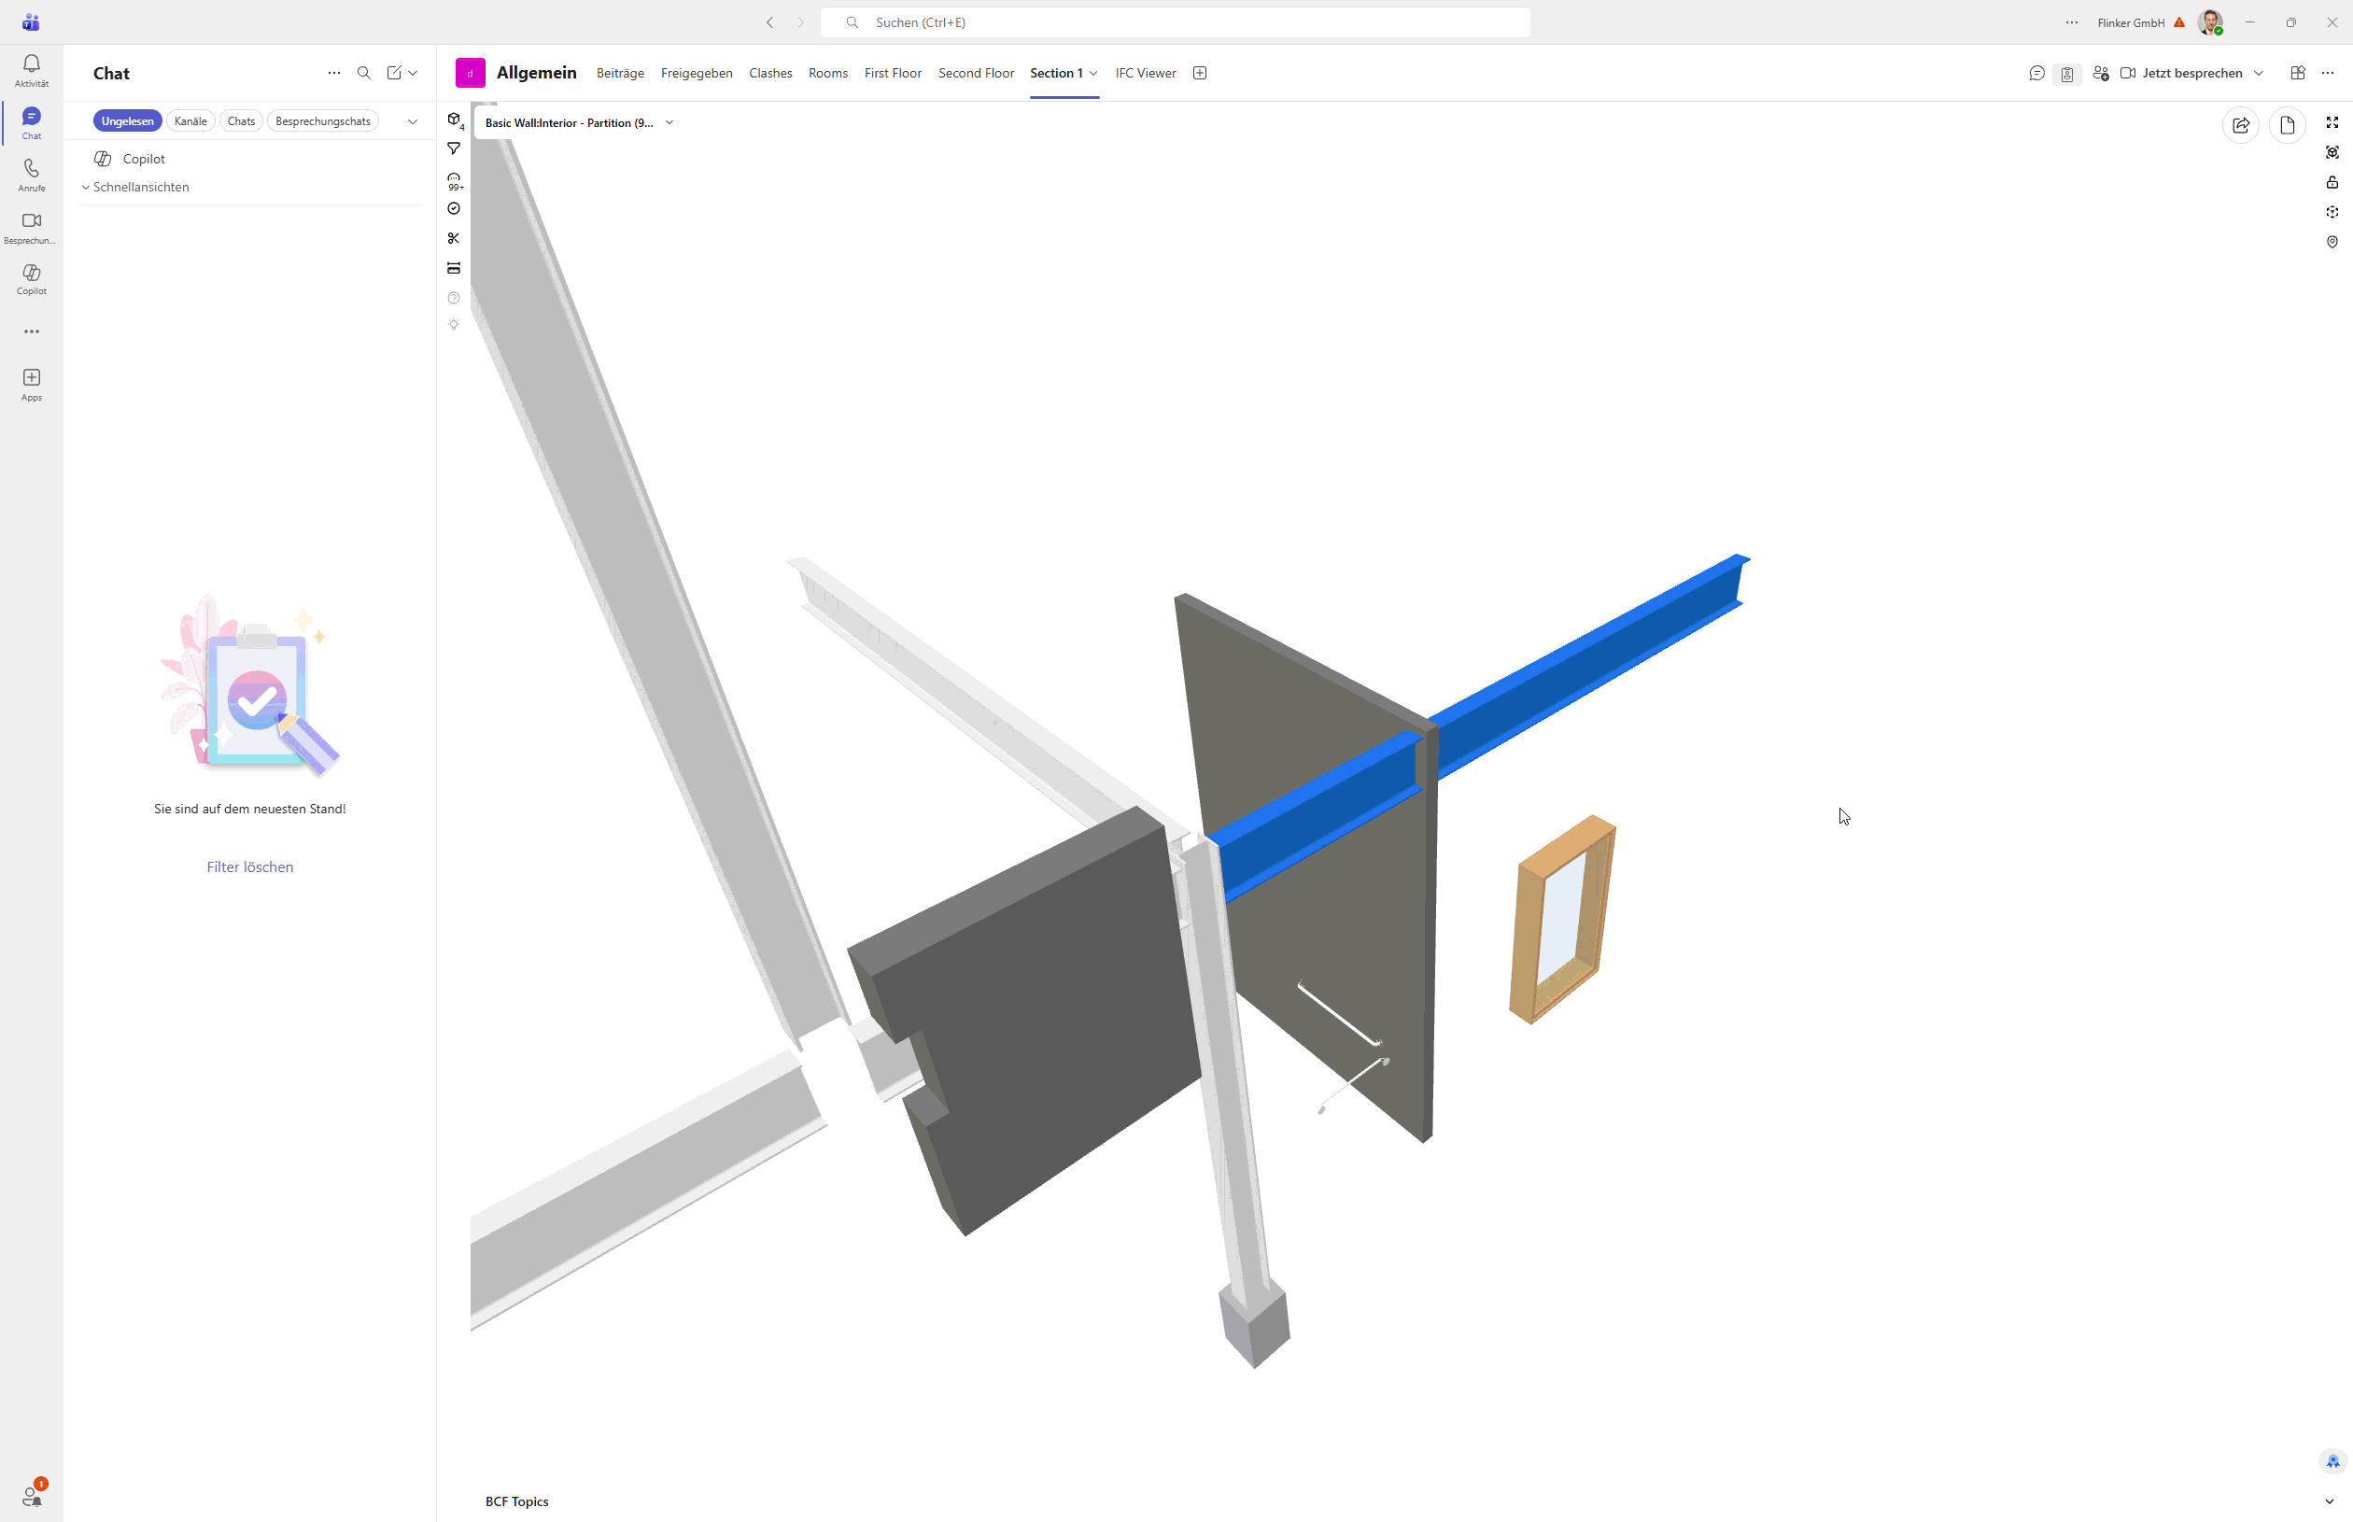Open the comments icon showing 99+ badge
The height and width of the screenshot is (1522, 2353).
point(454,180)
